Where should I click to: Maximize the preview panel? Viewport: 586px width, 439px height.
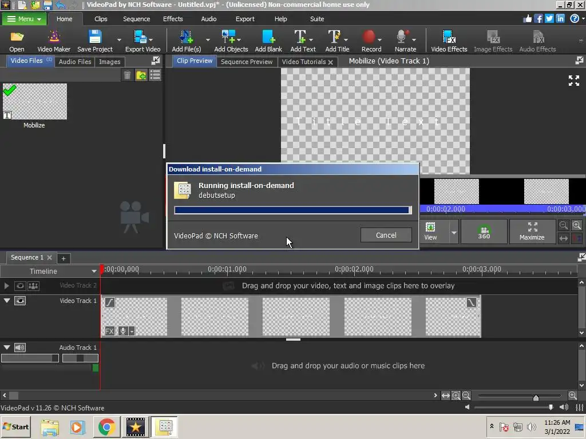532,232
